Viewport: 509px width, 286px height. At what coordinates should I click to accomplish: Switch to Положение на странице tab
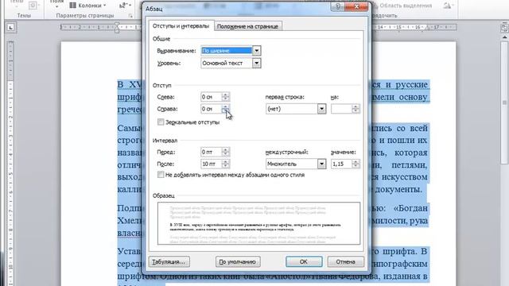click(x=247, y=26)
